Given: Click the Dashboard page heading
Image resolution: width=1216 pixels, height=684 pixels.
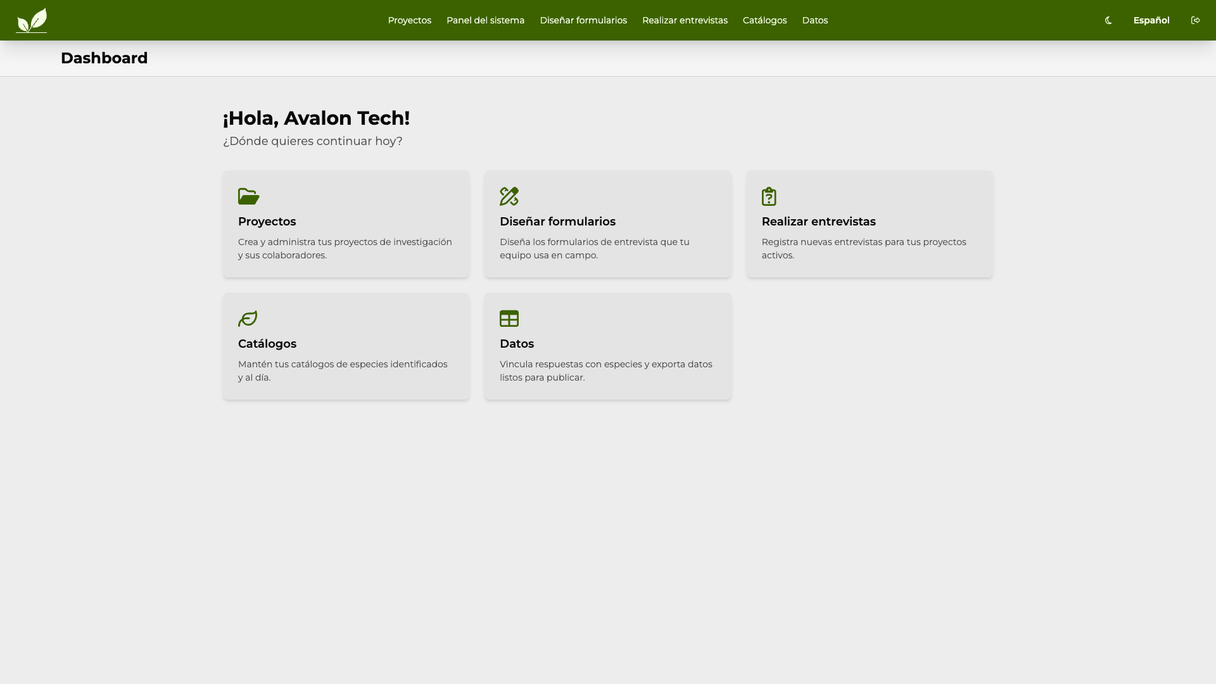Looking at the screenshot, I should pyautogui.click(x=104, y=58).
